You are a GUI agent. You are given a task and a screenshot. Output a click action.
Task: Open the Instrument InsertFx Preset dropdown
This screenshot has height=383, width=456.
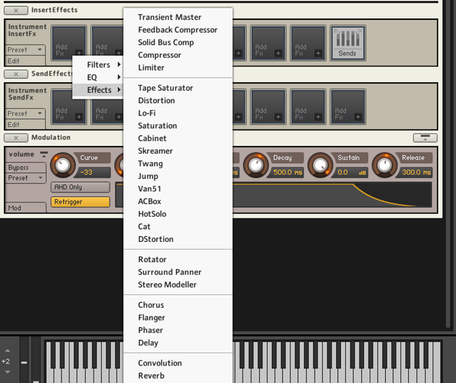coord(25,50)
